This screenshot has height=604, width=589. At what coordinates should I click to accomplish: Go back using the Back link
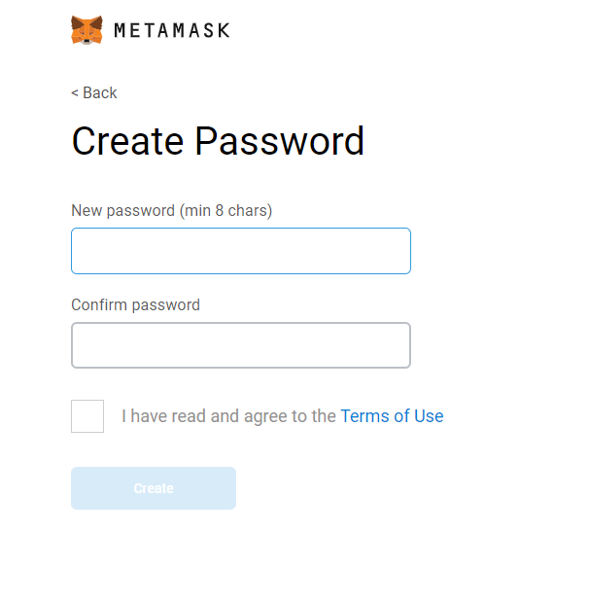coord(94,92)
